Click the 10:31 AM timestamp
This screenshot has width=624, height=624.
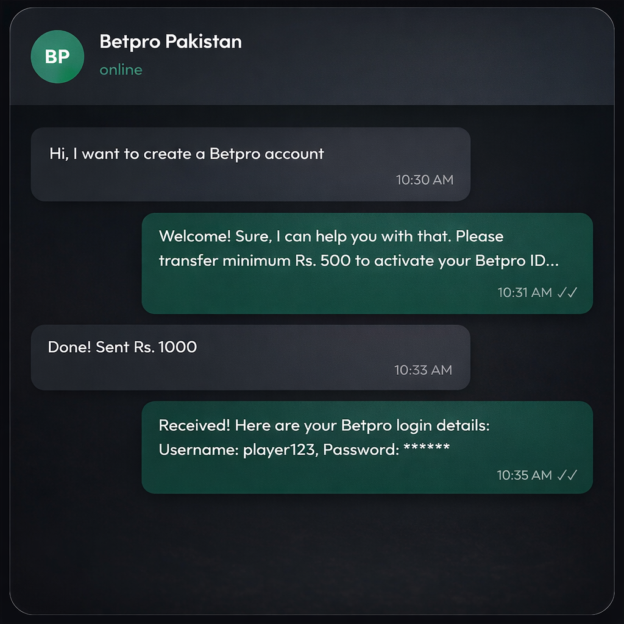pos(525,292)
